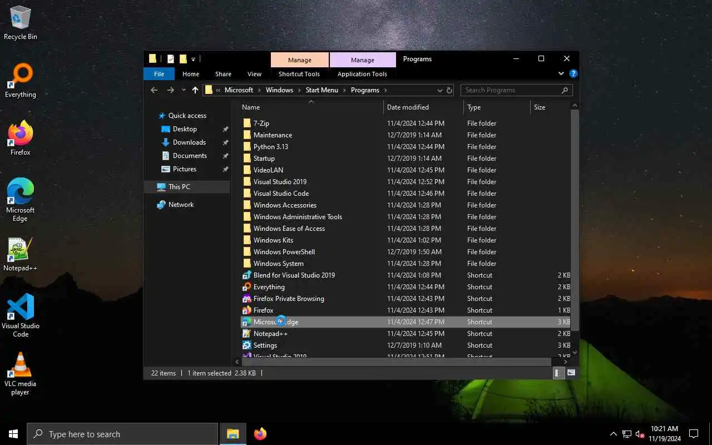Screen dimensions: 712x445
Task: Click the Downloads arrow icon in sidebar
Action: [165, 142]
